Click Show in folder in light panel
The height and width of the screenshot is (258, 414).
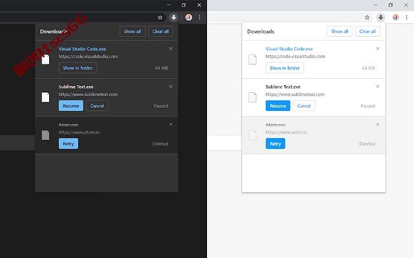pyautogui.click(x=285, y=68)
